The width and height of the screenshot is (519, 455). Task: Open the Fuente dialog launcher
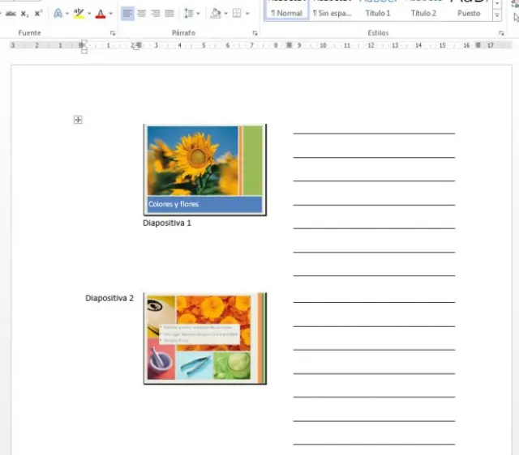112,33
